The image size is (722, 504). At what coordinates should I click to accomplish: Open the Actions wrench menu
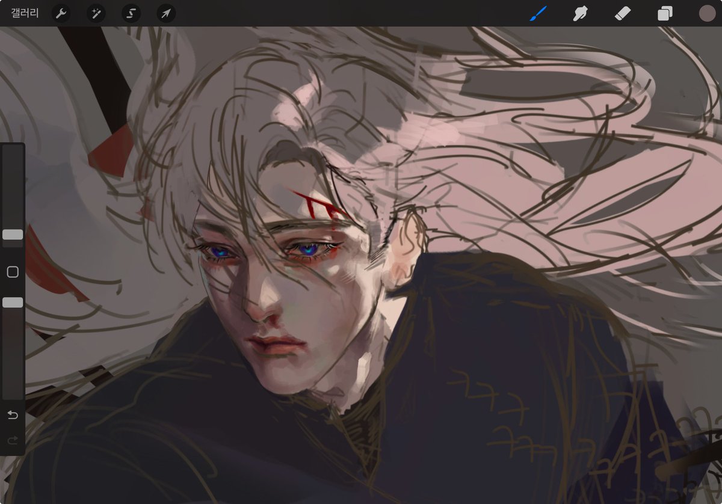click(x=61, y=13)
